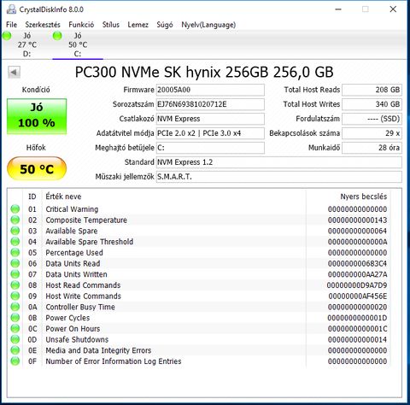Click the previous disk arrow button
Viewport: 410px width, 405px height.
(14, 72)
